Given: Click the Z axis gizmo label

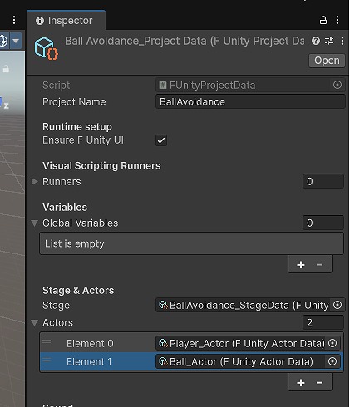Looking at the screenshot, I should [6, 106].
